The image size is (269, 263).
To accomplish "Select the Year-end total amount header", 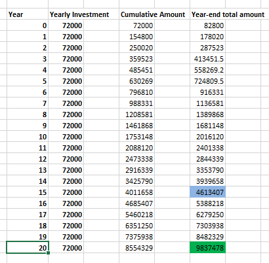I will tap(228, 14).
